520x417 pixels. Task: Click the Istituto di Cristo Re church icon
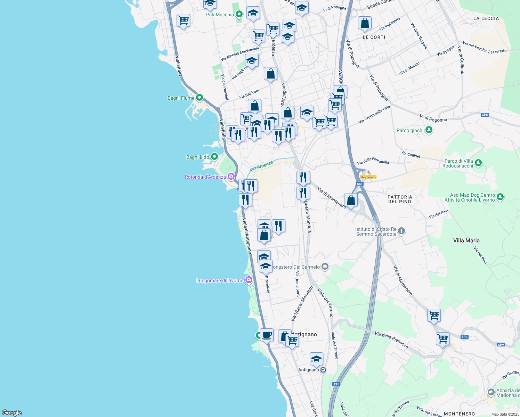(x=401, y=231)
